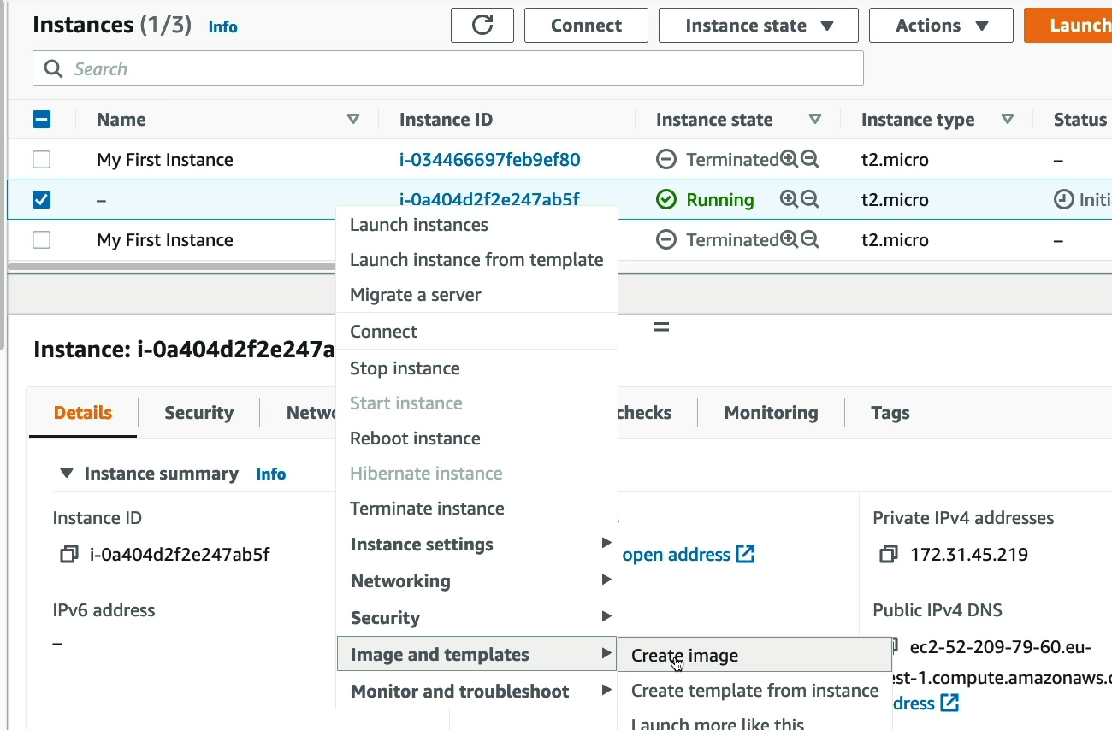Image resolution: width=1112 pixels, height=730 pixels.
Task: Open the Instance state dropdown button
Action: (758, 26)
